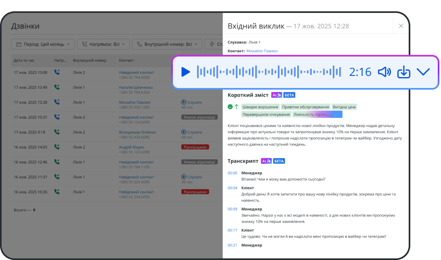Open the Андрій Ющик contact

pos(131,147)
